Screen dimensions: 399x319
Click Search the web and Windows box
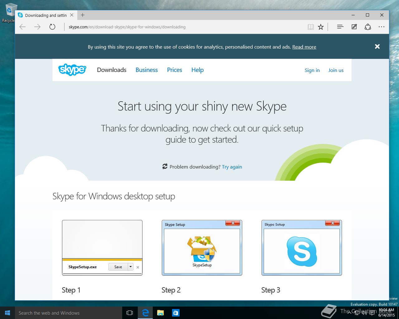point(69,313)
